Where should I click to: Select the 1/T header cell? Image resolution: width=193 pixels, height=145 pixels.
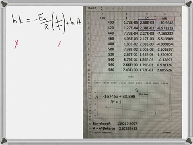(x=147, y=18)
